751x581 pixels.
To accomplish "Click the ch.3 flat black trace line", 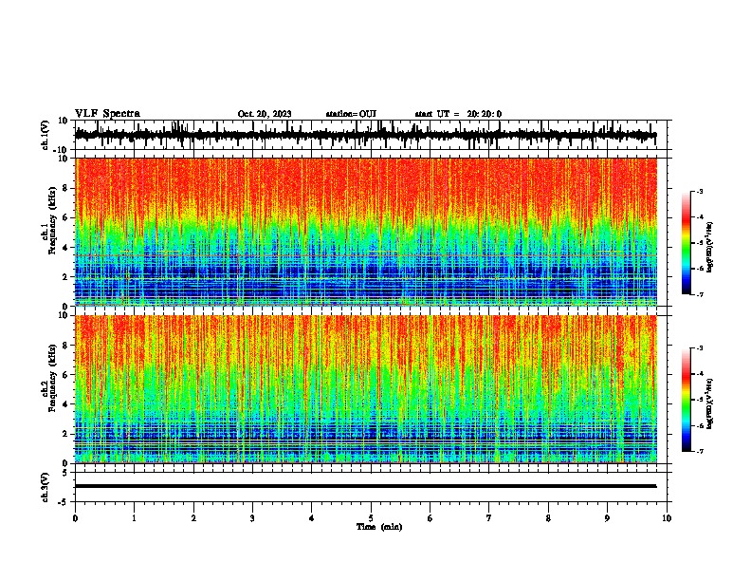I will click(x=365, y=486).
